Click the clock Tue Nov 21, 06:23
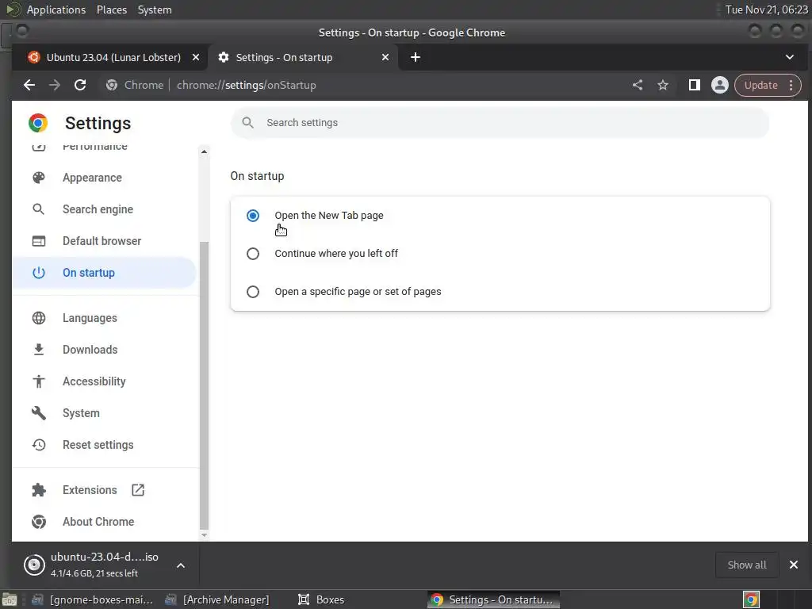This screenshot has height=609, width=812. [766, 10]
